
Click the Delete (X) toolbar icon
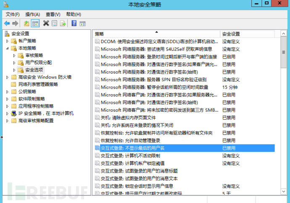pyautogui.click(x=46, y=23)
